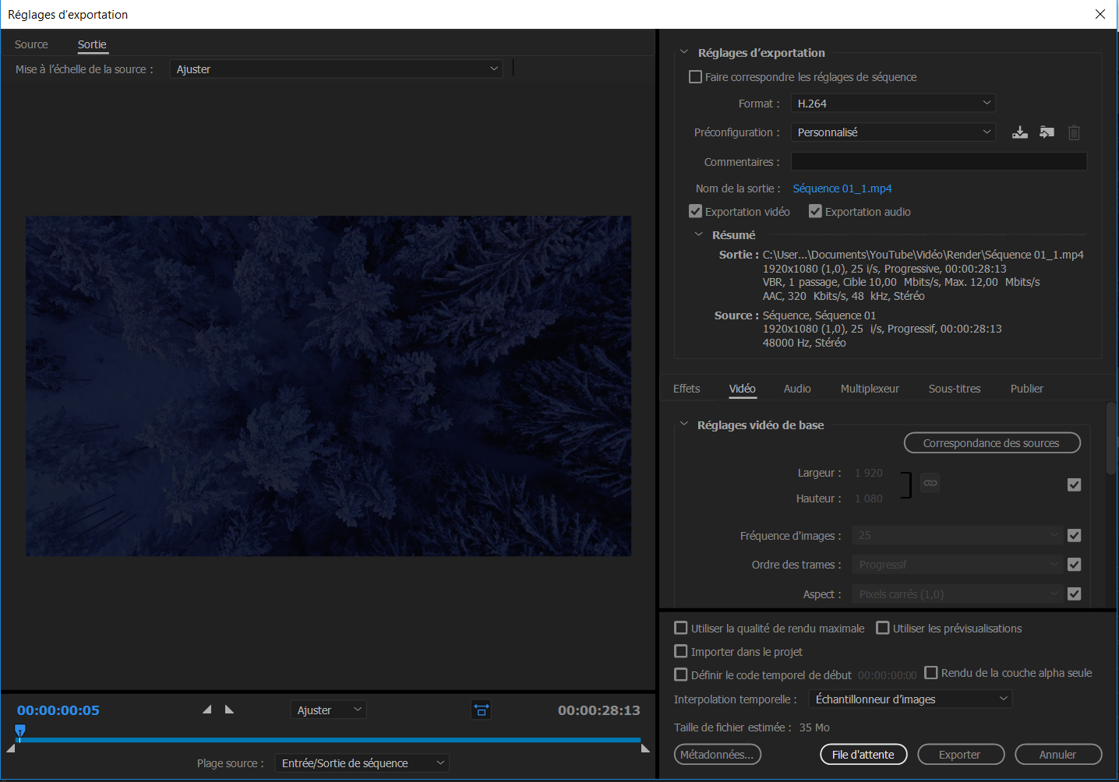1119x782 pixels.
Task: Click the Set Out Point triangle icon
Action: (x=229, y=710)
